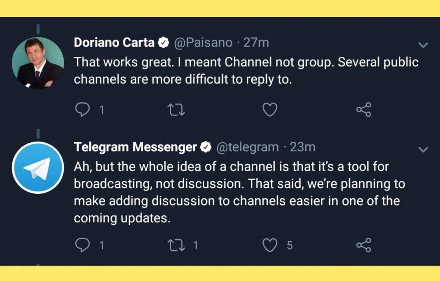
Task: Reply to Telegram Messenger's tweet
Action: (x=82, y=245)
